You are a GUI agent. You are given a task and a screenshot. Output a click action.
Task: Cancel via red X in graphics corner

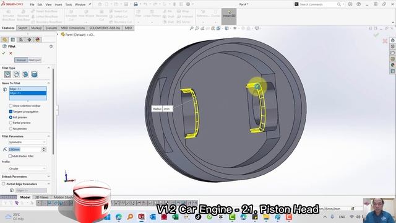point(385,41)
